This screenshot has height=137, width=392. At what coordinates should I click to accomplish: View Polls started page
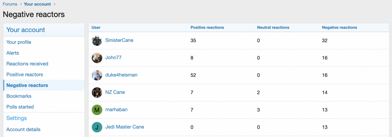pyautogui.click(x=20, y=107)
